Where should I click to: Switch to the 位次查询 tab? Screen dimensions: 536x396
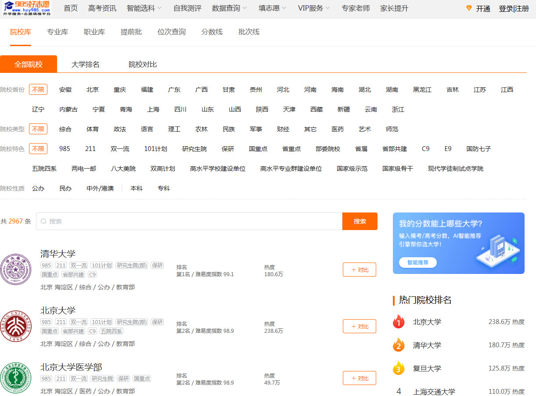[172, 32]
